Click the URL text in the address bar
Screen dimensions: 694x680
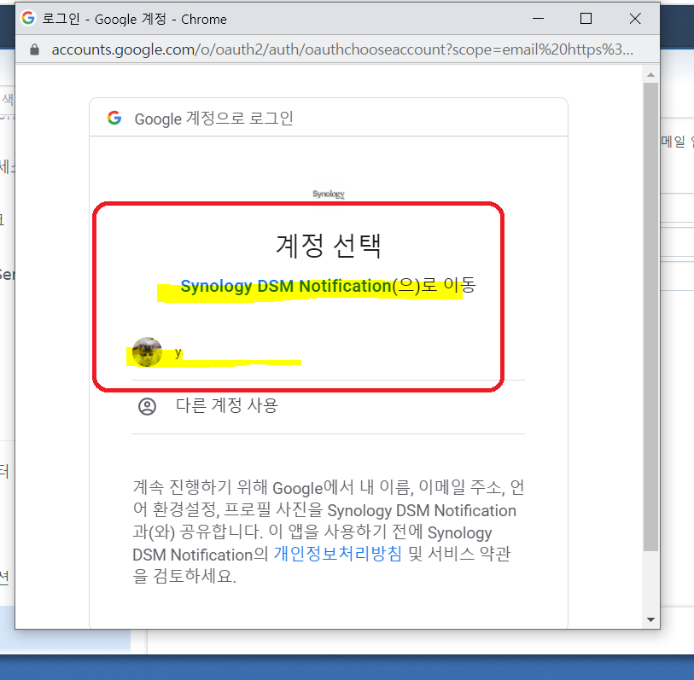pyautogui.click(x=342, y=49)
